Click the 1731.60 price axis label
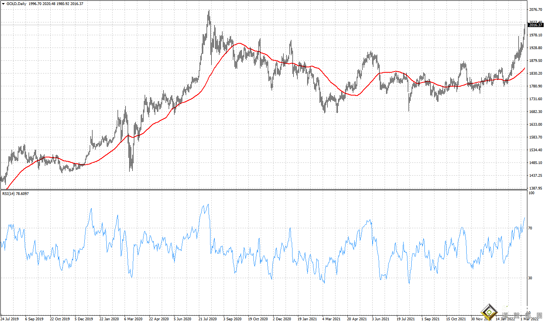The image size is (544, 323). click(535, 99)
